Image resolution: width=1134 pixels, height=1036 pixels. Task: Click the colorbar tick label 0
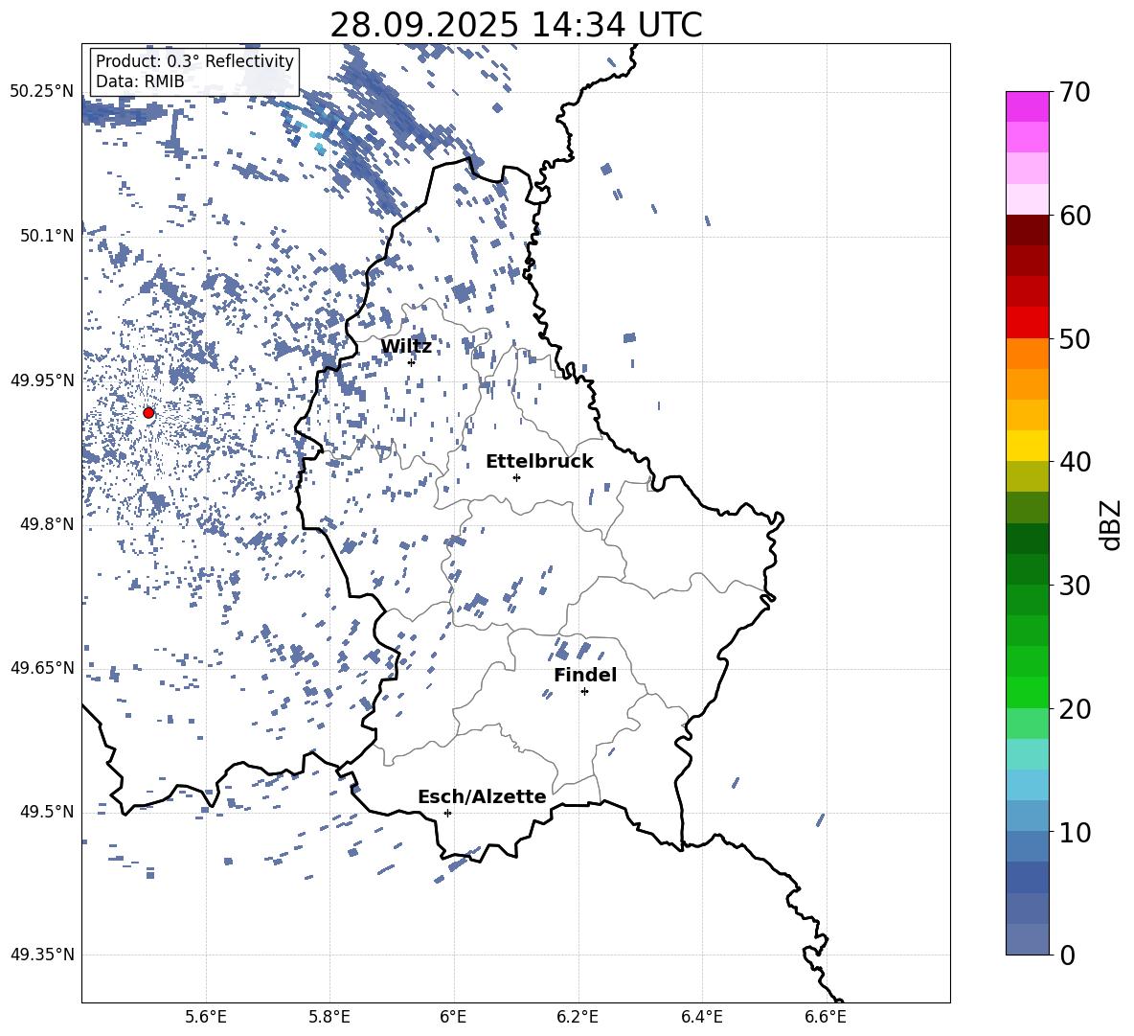pyautogui.click(x=1068, y=955)
